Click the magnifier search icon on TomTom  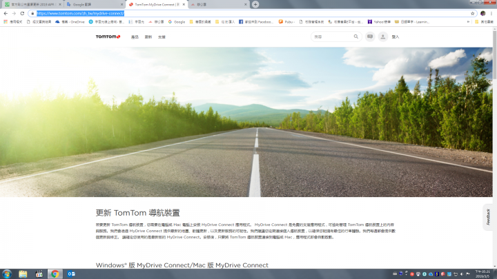tap(355, 37)
